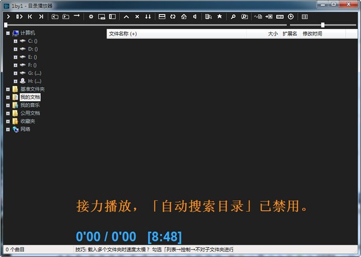The height and width of the screenshot is (257, 361).
Task: Expand the 收藏夹 folder node
Action: pos(8,121)
